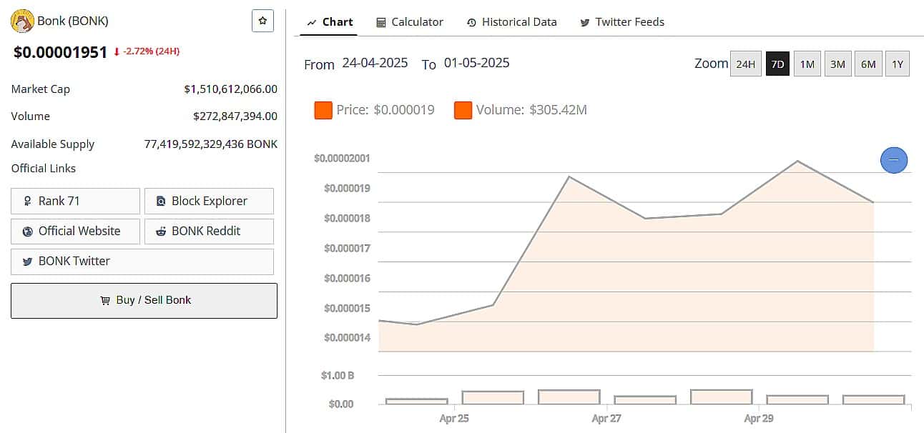The image size is (924, 433).
Task: Click the Buy / Sell Bonk button
Action: click(x=144, y=300)
